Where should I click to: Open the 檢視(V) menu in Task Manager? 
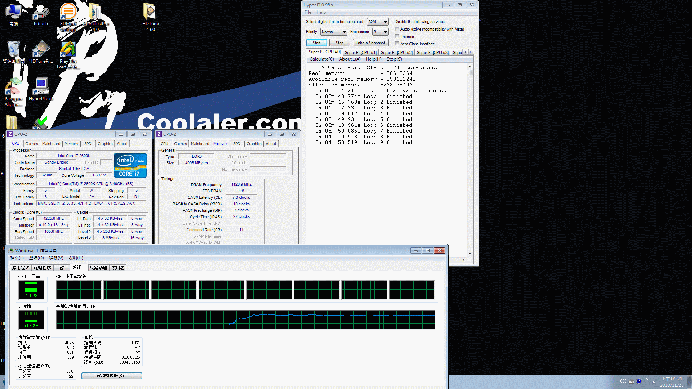(56, 258)
